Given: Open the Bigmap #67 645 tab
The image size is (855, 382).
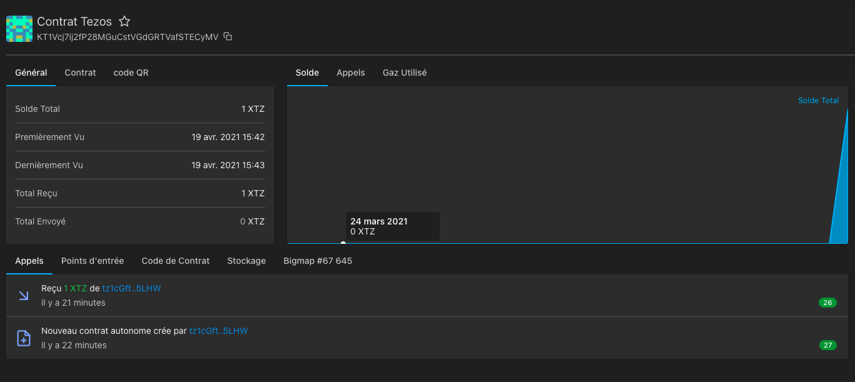Looking at the screenshot, I should click(x=318, y=261).
